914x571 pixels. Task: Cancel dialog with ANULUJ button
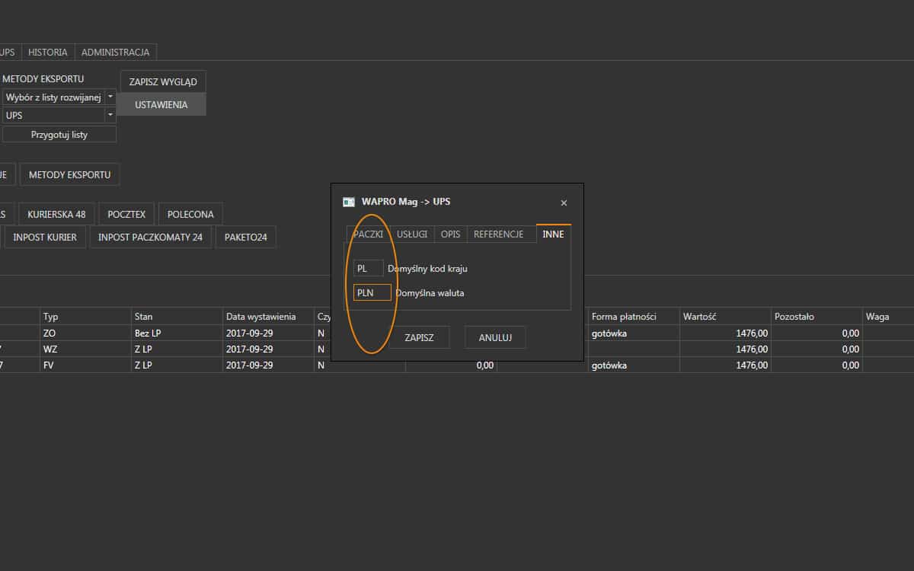click(495, 337)
